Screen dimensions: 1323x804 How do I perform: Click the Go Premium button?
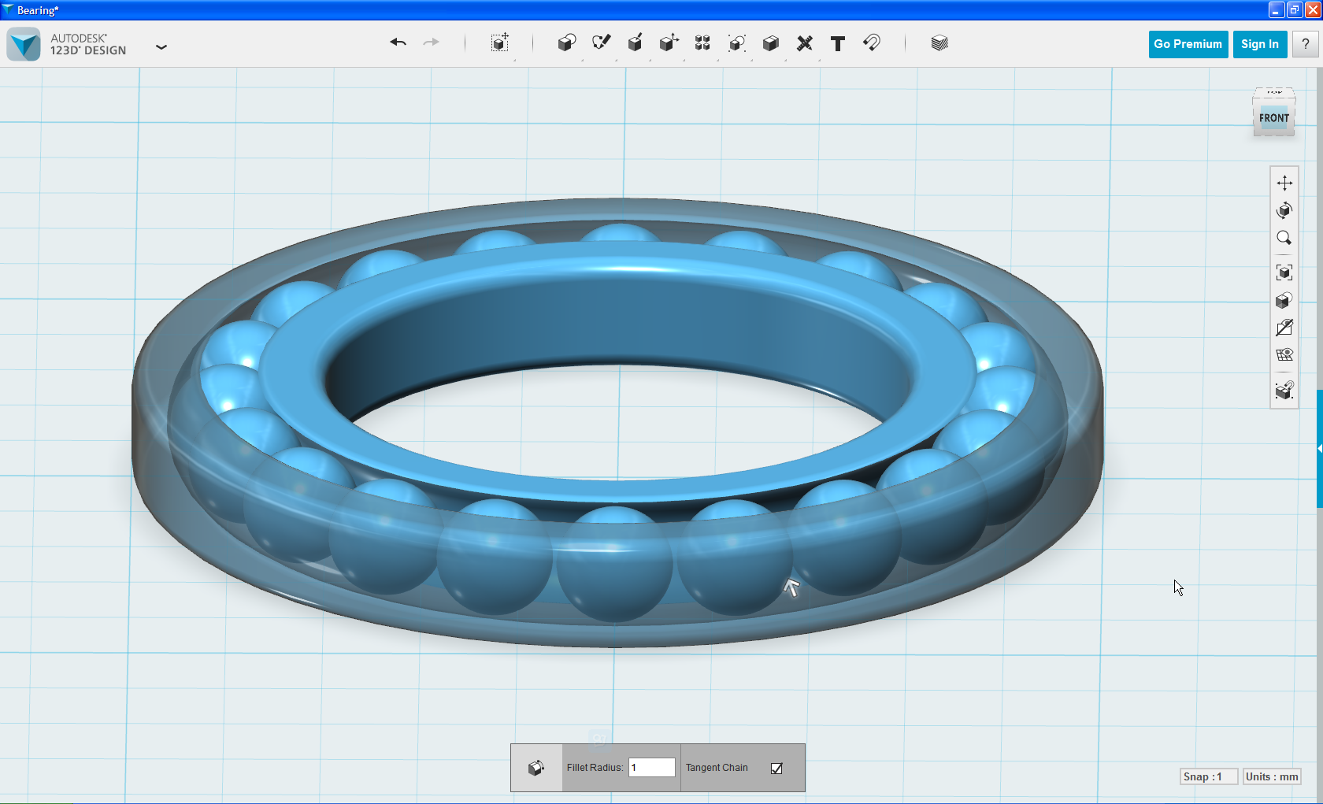coord(1188,44)
